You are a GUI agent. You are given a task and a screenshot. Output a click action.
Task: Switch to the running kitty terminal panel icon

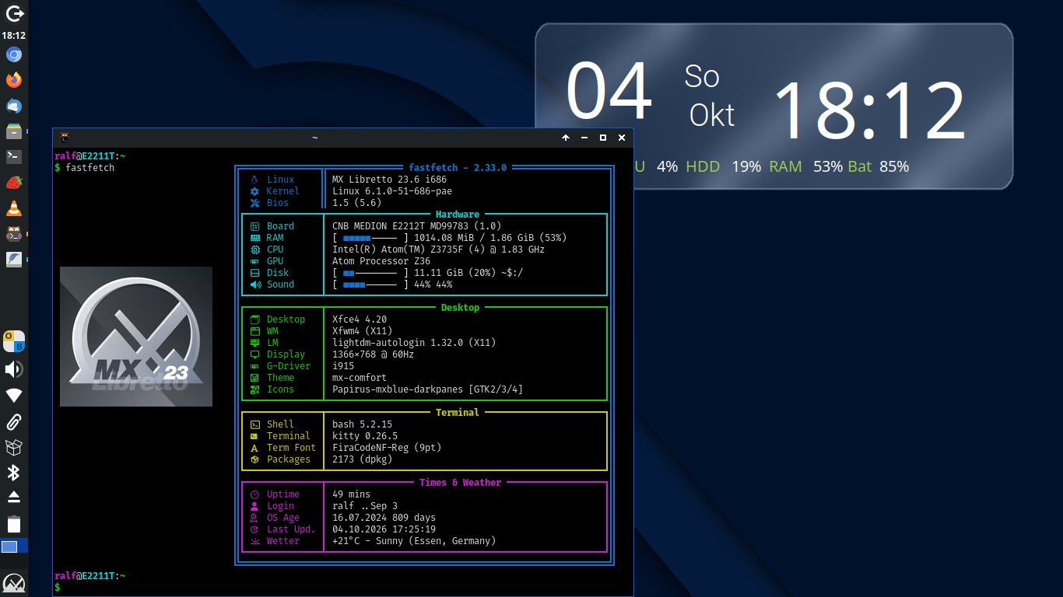(14, 234)
